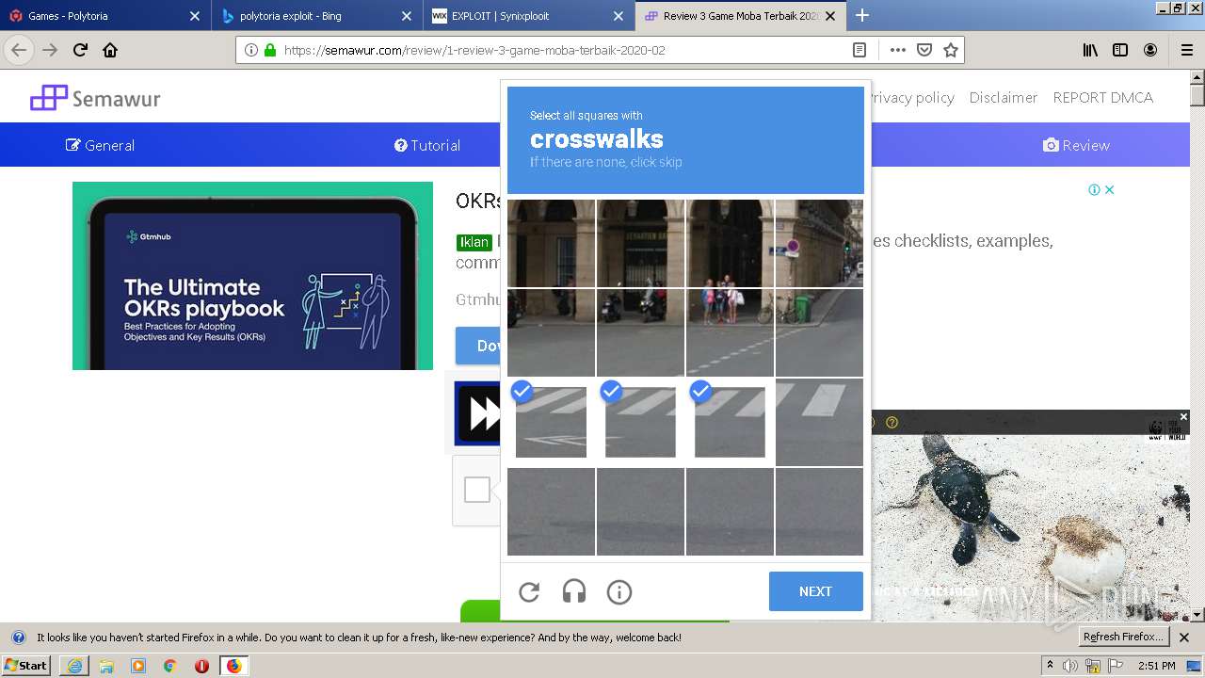
Task: Click fast-forward icon thumbnail
Action: 480,413
